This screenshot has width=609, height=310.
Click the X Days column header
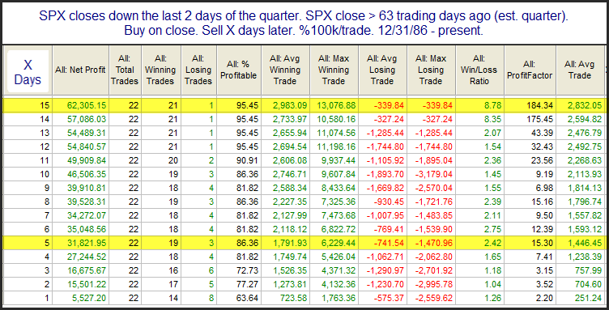28,71
